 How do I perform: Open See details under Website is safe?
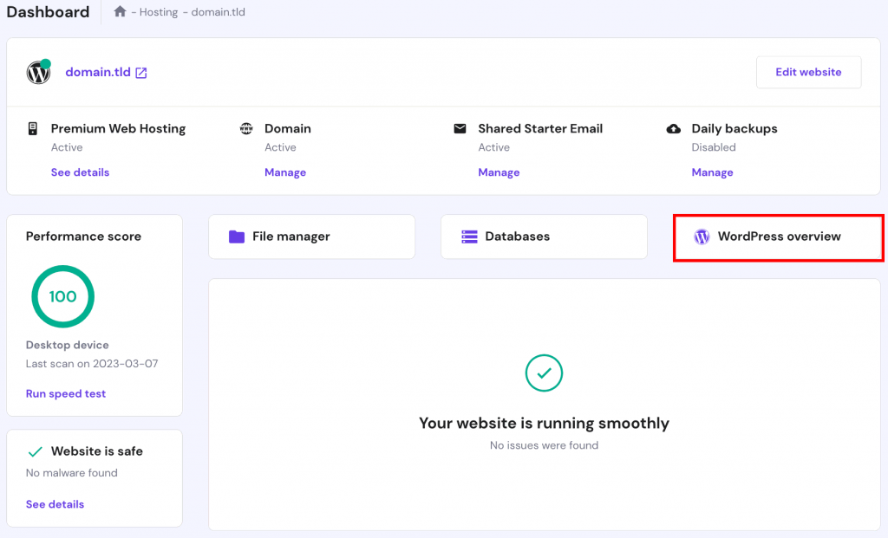pyautogui.click(x=55, y=504)
